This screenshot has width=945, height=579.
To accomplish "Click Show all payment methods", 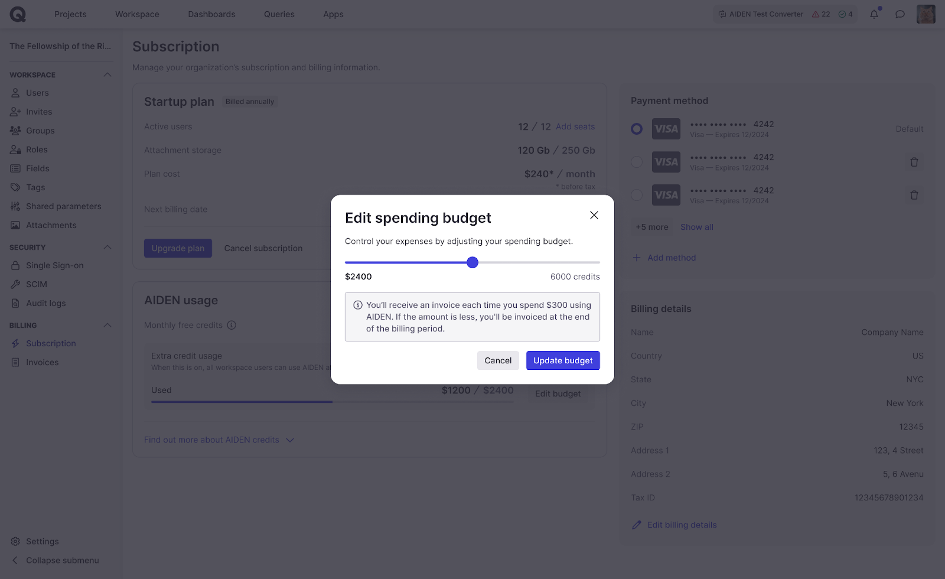I will tap(697, 227).
